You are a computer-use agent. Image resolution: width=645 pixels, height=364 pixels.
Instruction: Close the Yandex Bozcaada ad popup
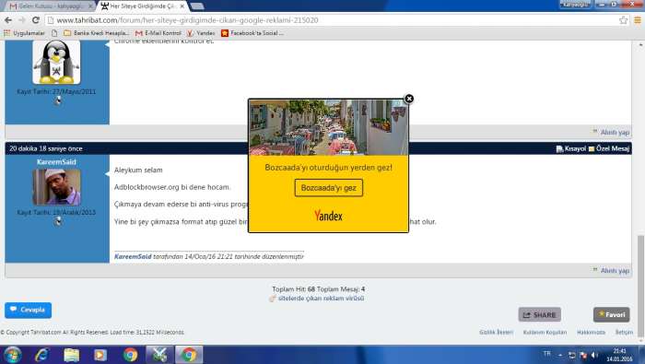pos(409,99)
